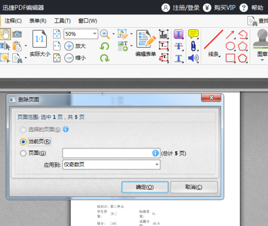Cancel dialog with 取消(C)
This screenshot has height=226, width=268.
coord(194,187)
